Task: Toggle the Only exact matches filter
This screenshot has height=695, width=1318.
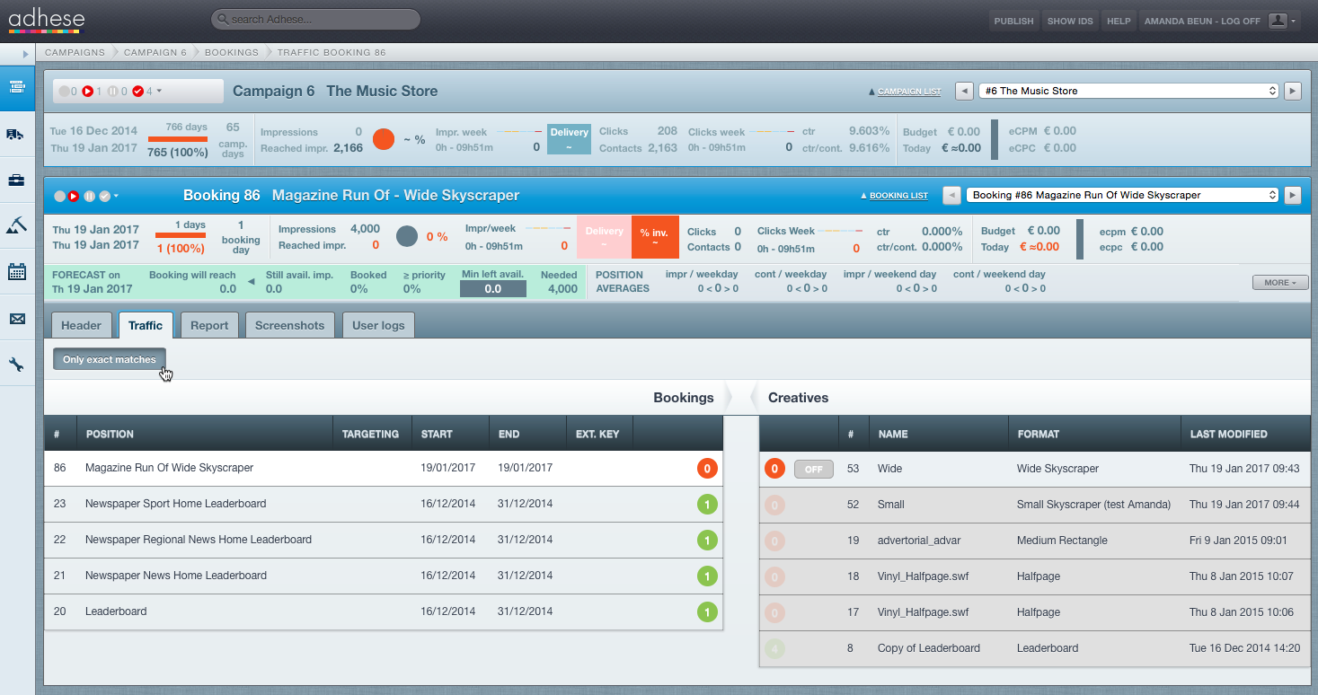Action: coord(110,359)
